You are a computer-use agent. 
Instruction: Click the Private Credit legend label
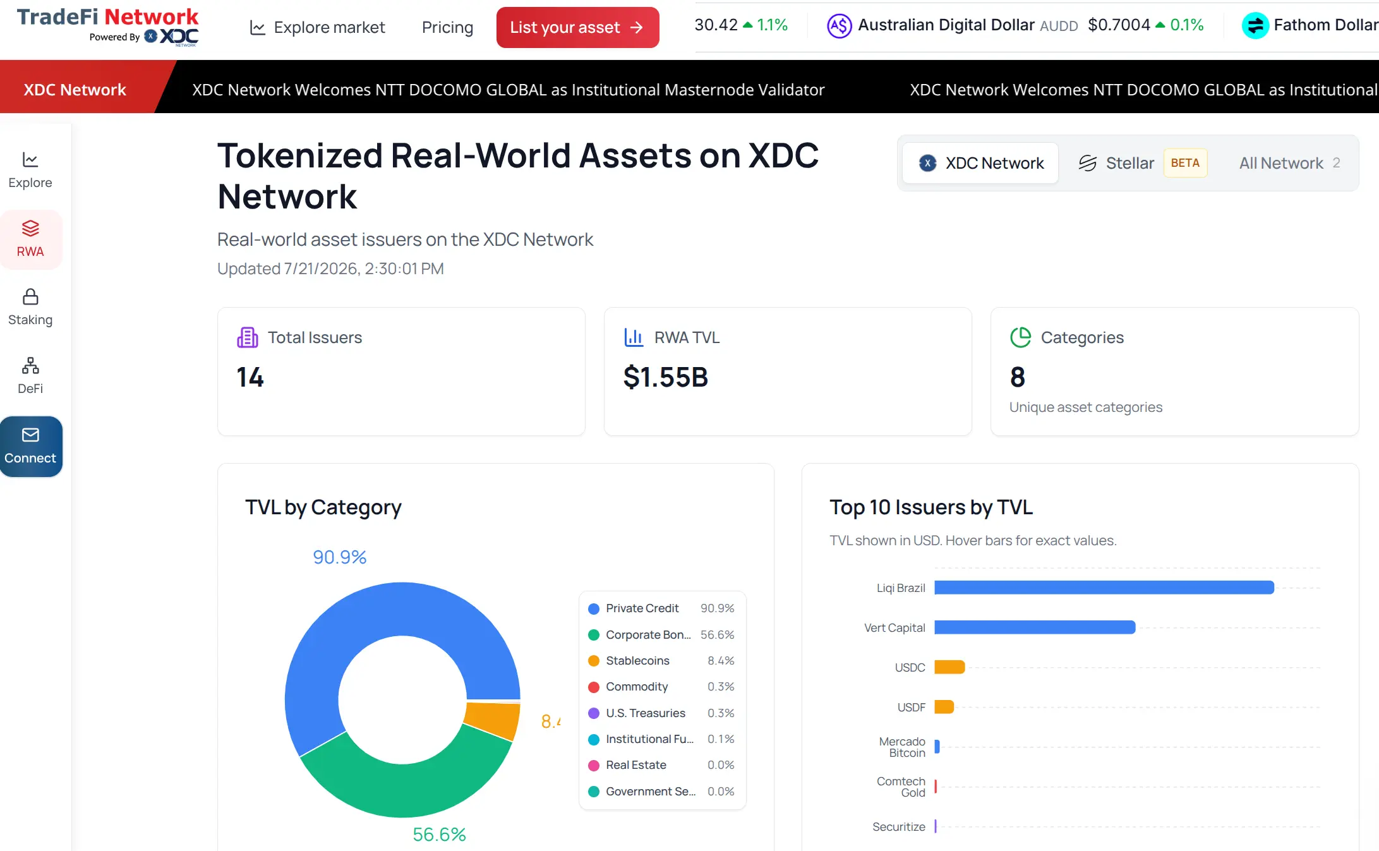pos(642,608)
